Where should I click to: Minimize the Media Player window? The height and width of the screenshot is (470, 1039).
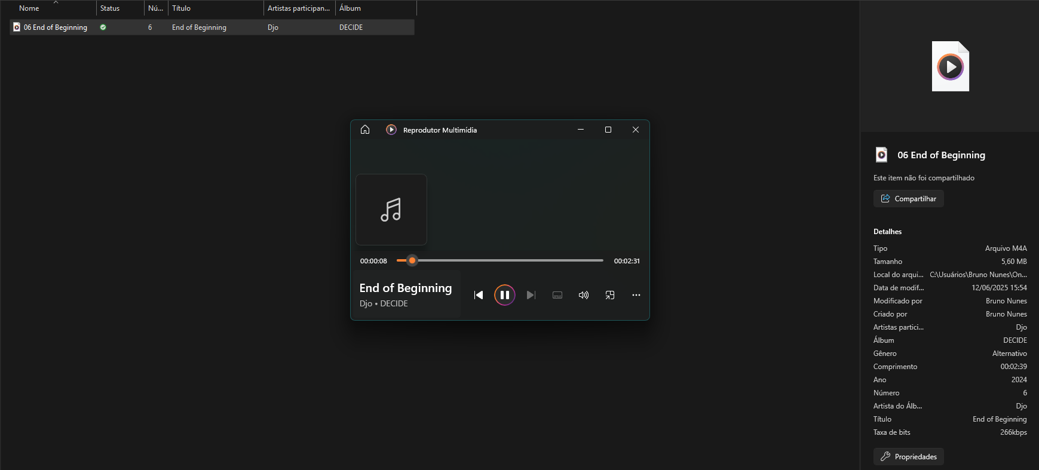point(581,130)
